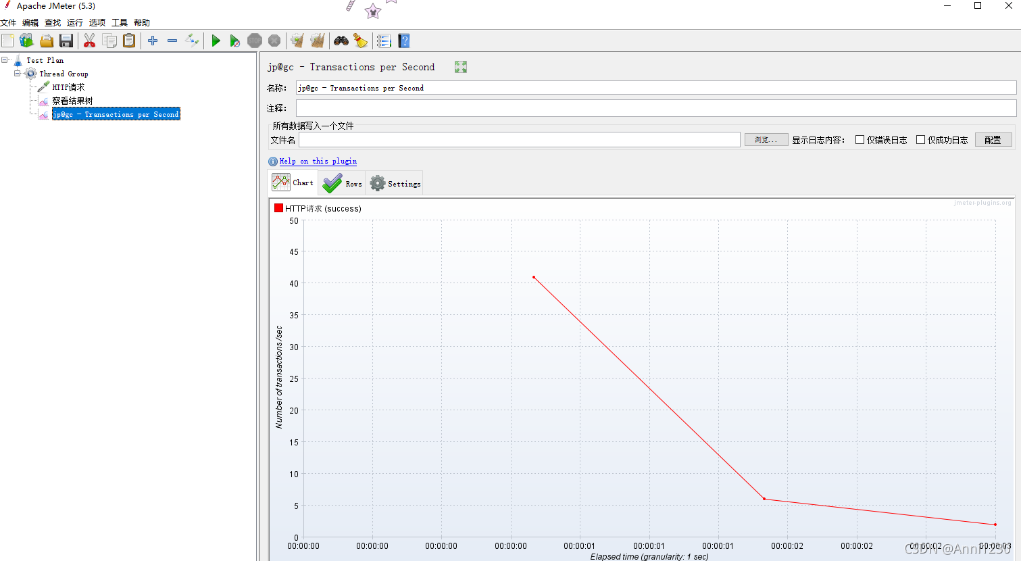Select the 察看结果树 tree item

73,101
